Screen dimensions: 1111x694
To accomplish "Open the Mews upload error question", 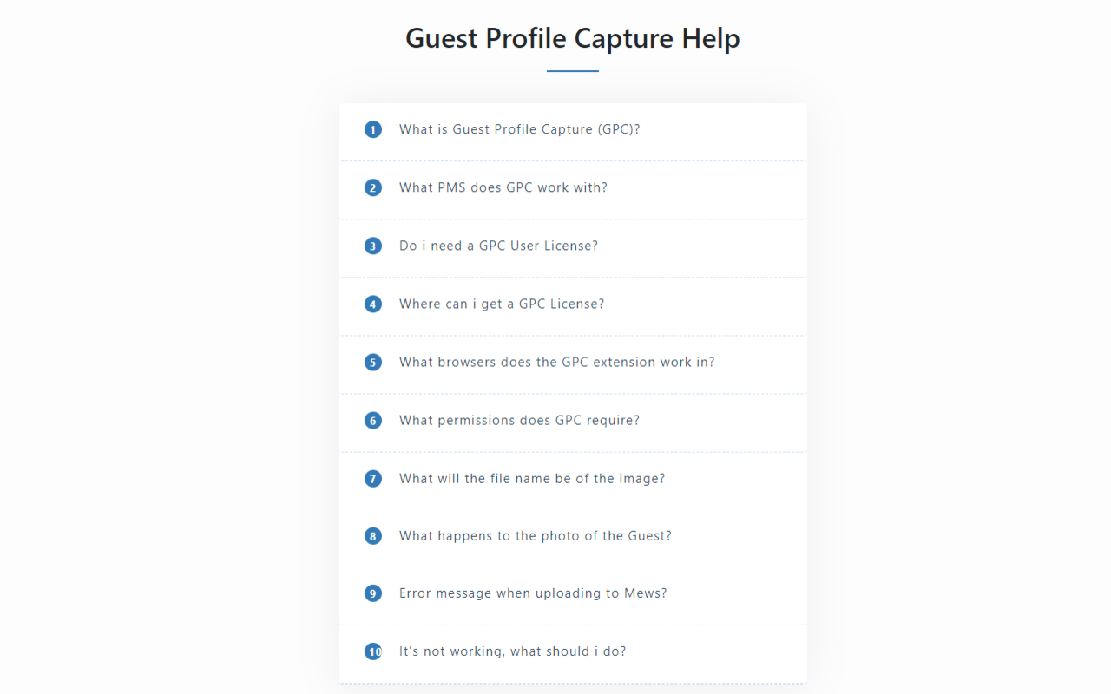I will click(x=532, y=593).
